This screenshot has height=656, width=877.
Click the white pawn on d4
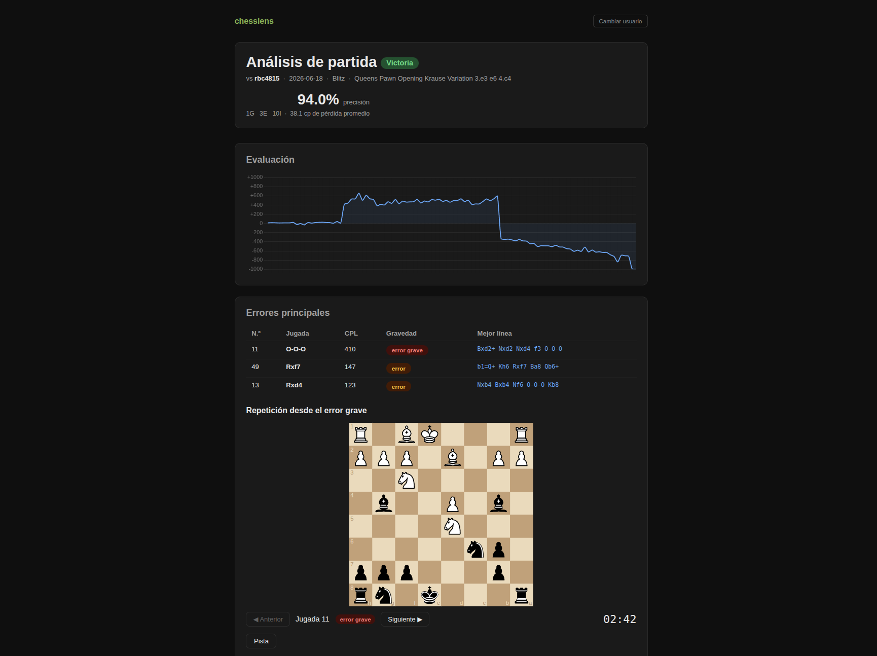[452, 503]
